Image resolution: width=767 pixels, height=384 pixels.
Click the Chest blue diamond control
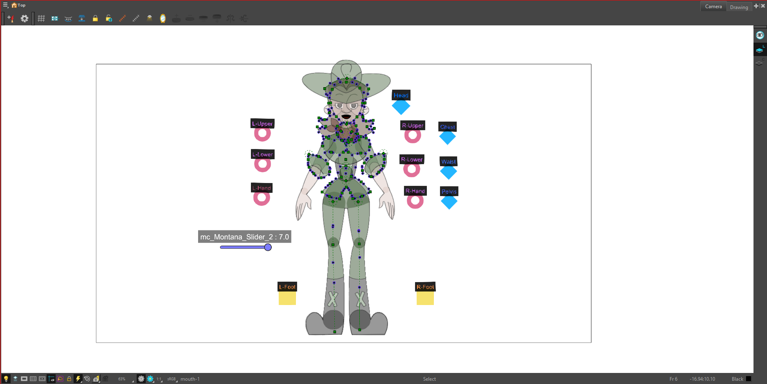tap(447, 137)
